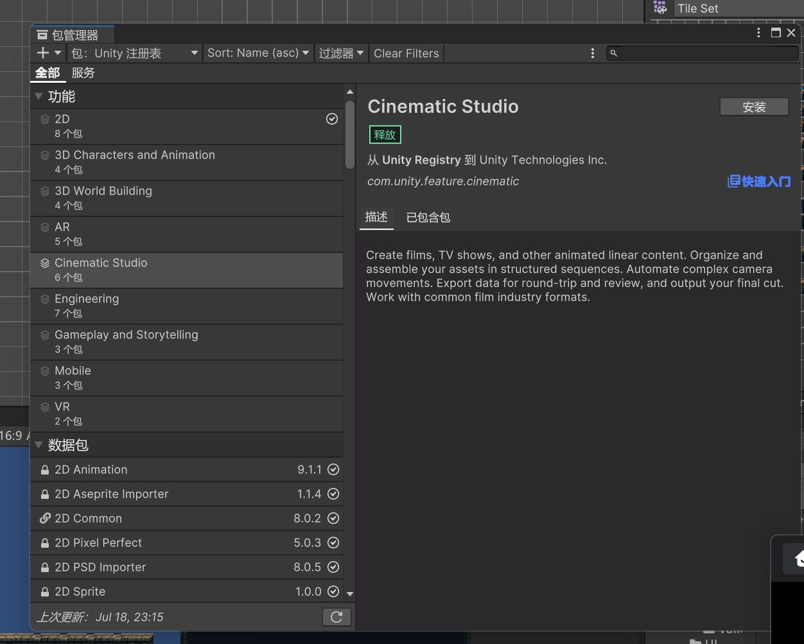Open the Unity registry package source dropdown

[135, 53]
